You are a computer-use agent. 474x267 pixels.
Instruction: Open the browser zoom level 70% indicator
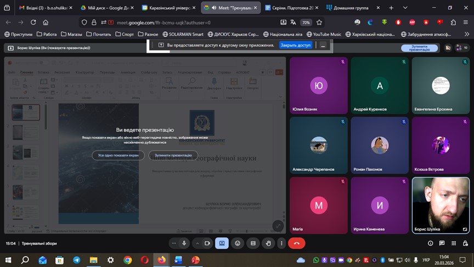pyautogui.click(x=306, y=23)
